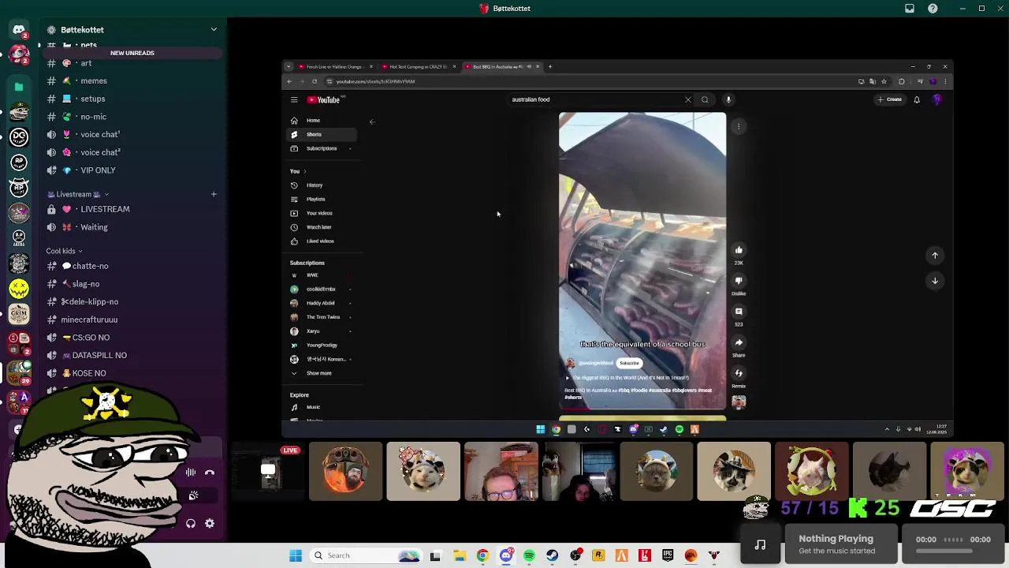Click Remix icon on the Short
The image size is (1009, 568).
(739, 373)
